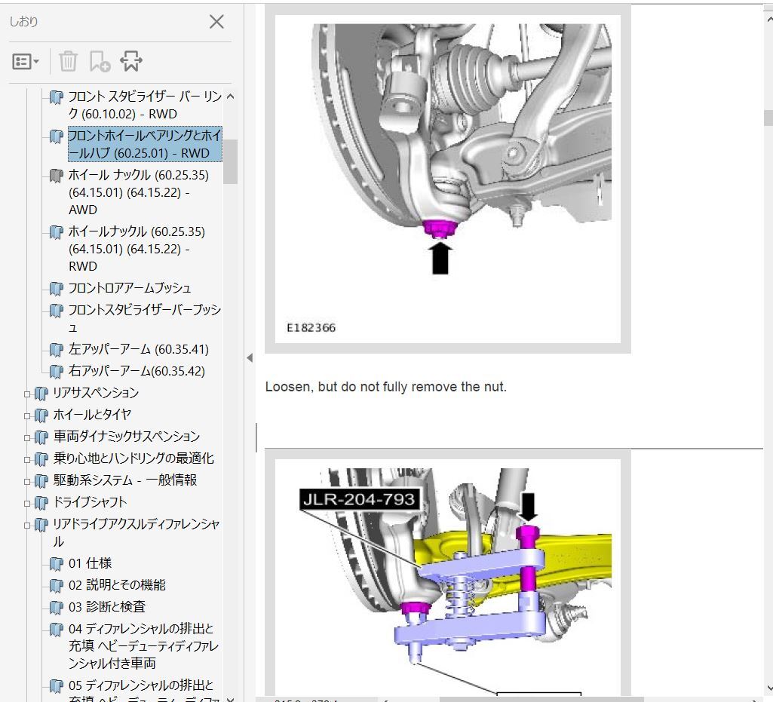The width and height of the screenshot is (773, 702).
Task: Click the add new bookmark icon
Action: [100, 62]
